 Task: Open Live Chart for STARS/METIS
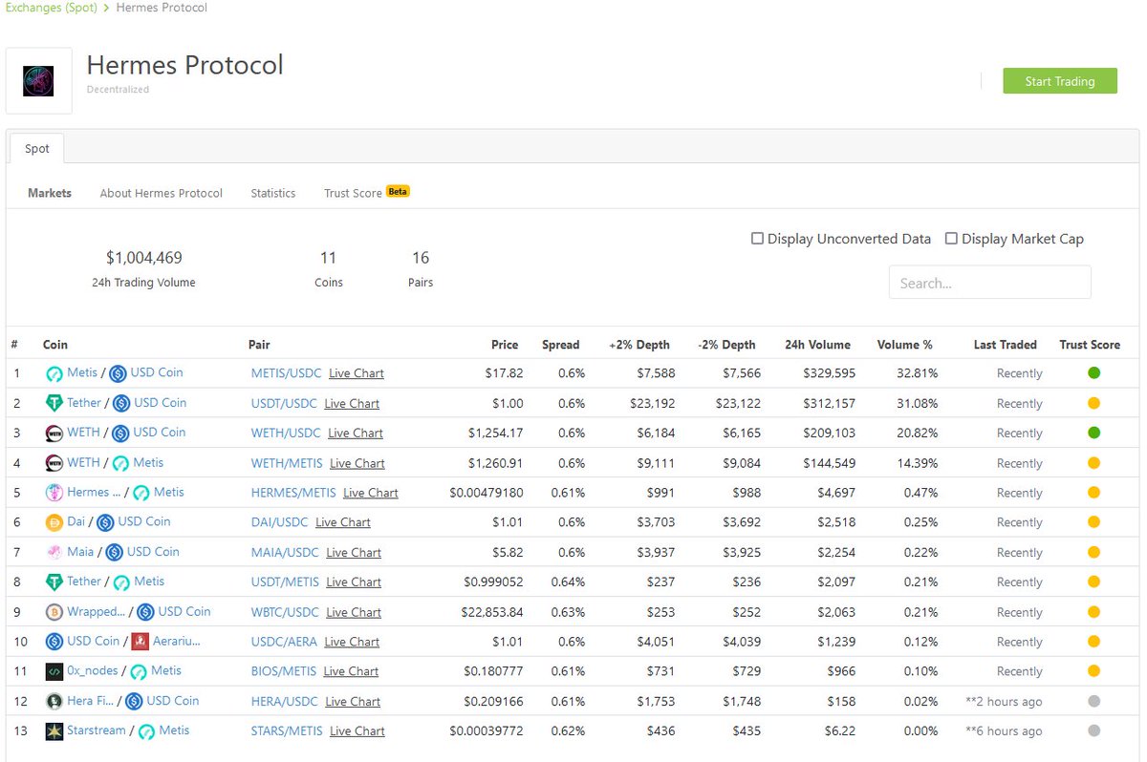(357, 731)
